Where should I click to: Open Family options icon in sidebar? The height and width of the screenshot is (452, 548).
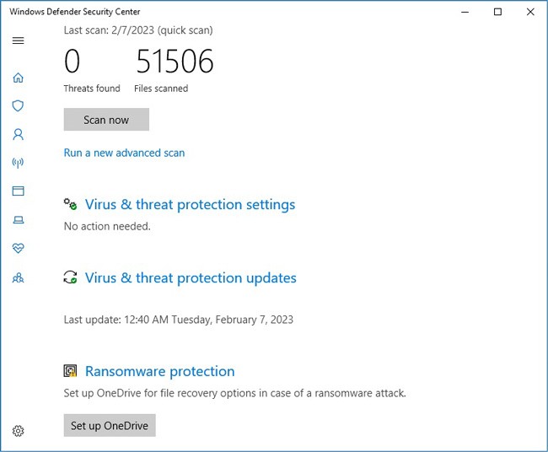(x=19, y=277)
